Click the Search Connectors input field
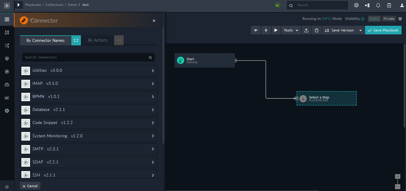Screen dimensions: 406x191 tap(86, 57)
